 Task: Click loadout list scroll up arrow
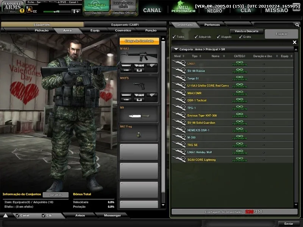163,39
